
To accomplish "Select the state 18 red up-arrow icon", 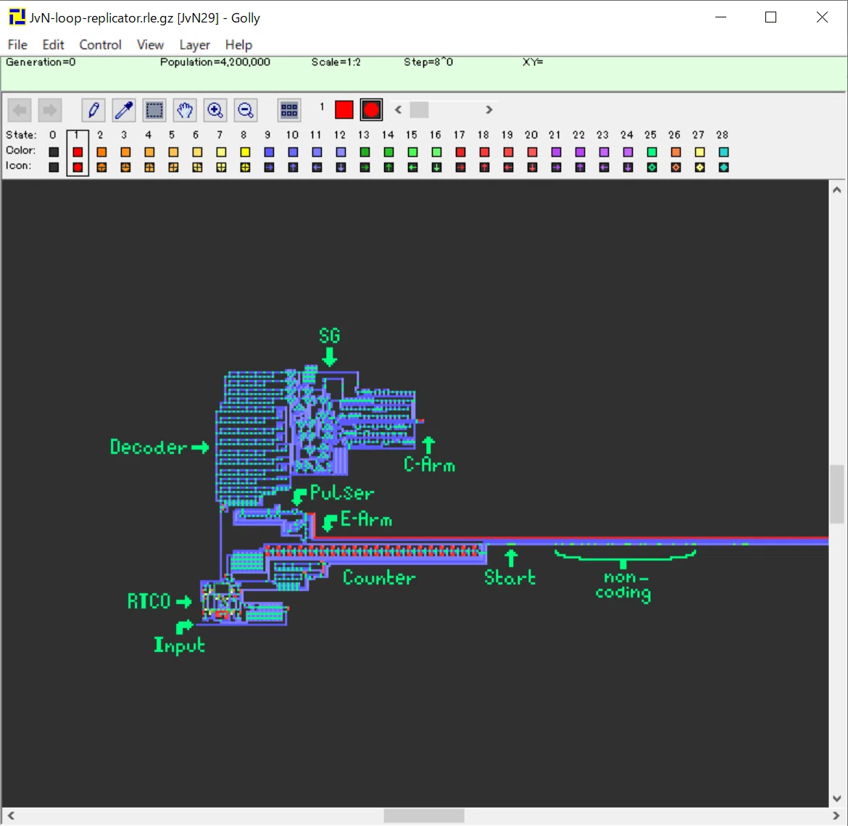I will [485, 168].
